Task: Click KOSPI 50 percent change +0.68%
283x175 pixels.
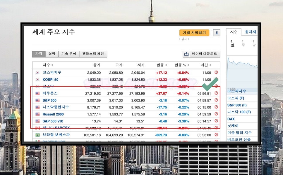Action: (x=183, y=80)
